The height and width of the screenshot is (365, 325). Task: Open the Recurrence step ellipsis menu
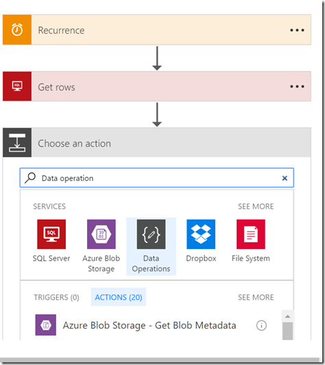pos(297,30)
